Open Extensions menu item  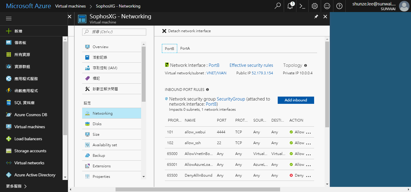tap(112, 166)
